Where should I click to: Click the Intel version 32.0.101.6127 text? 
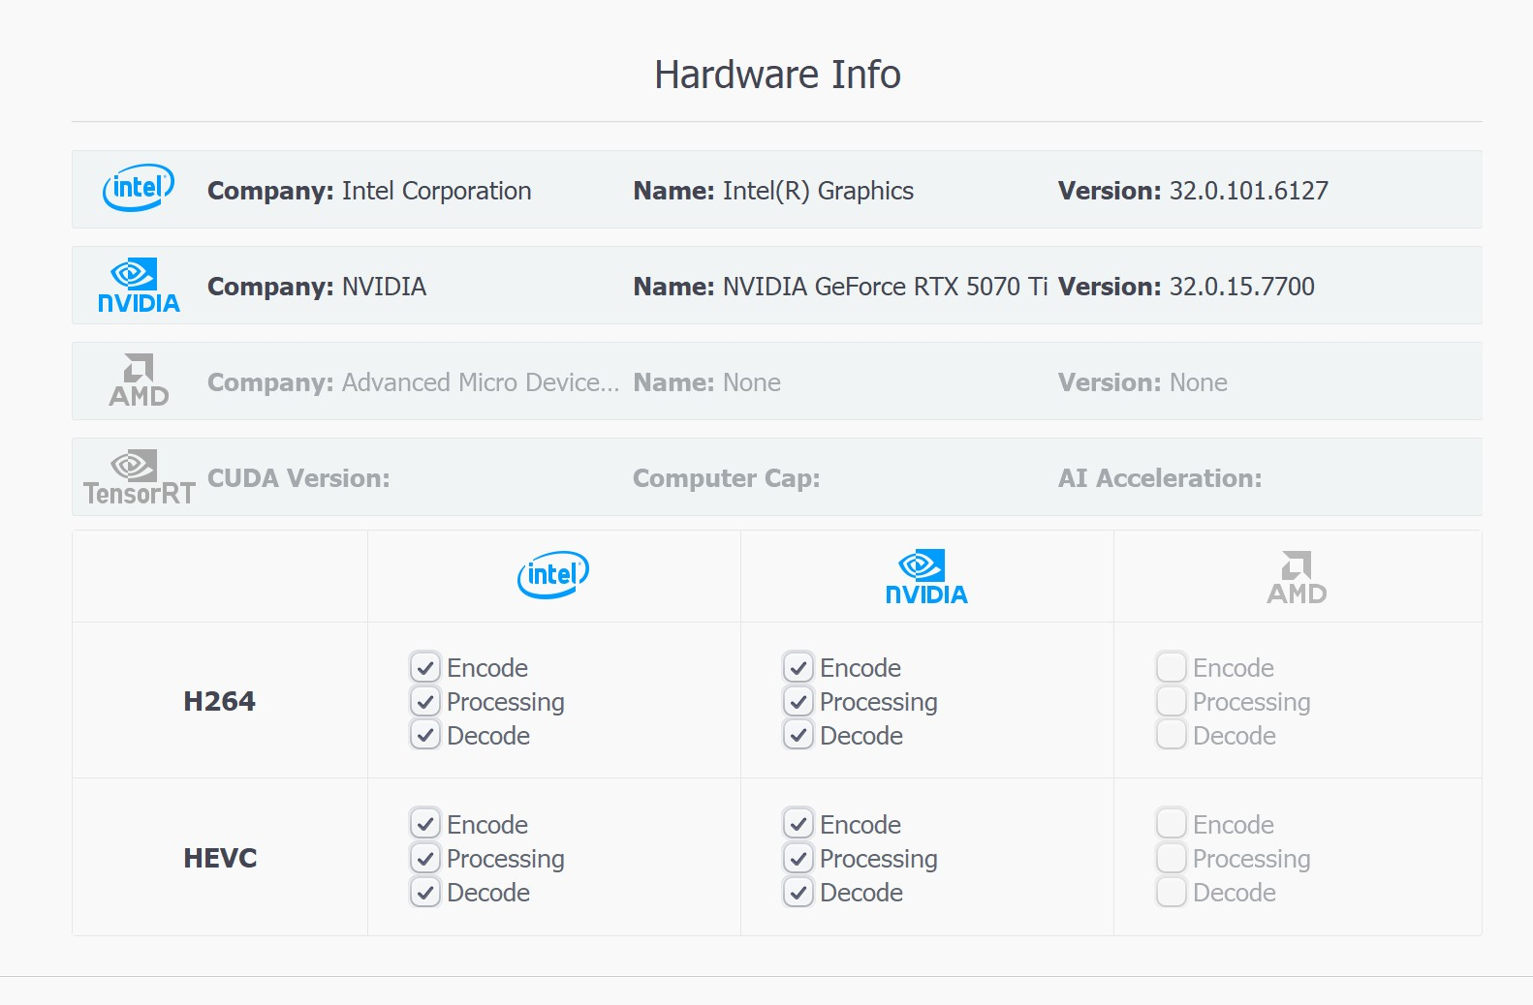point(1248,191)
